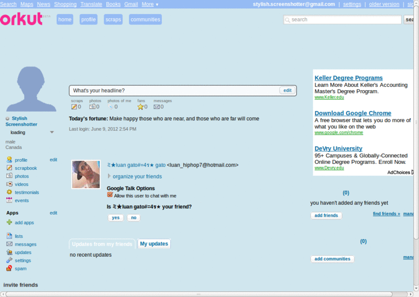
Task: Click the spam icon in sidebar
Action: pos(9,268)
